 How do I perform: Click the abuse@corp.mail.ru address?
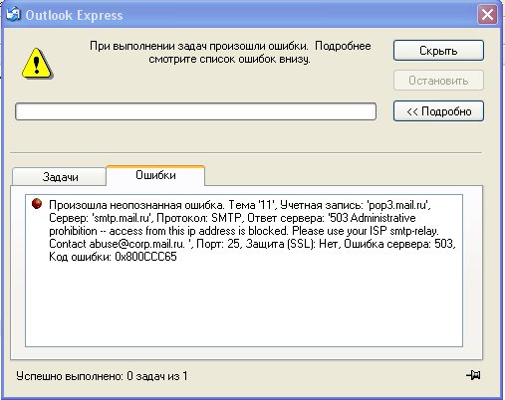[136, 244]
